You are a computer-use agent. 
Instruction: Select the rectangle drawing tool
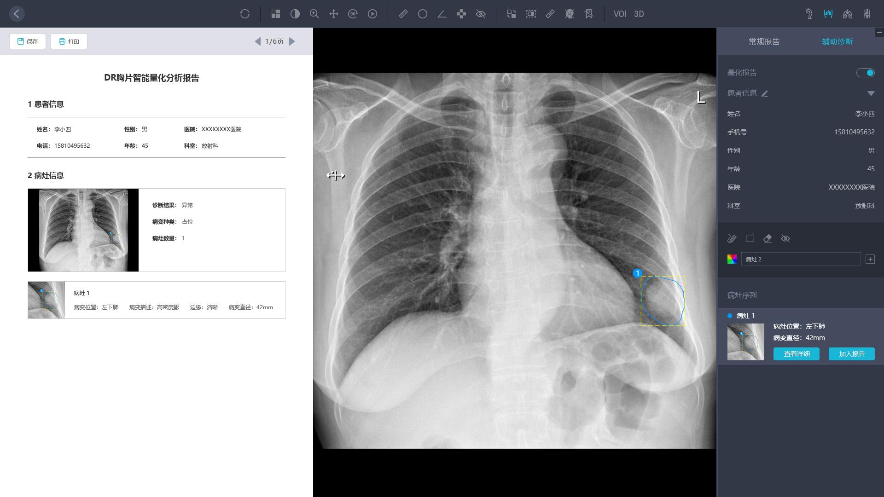(750, 238)
